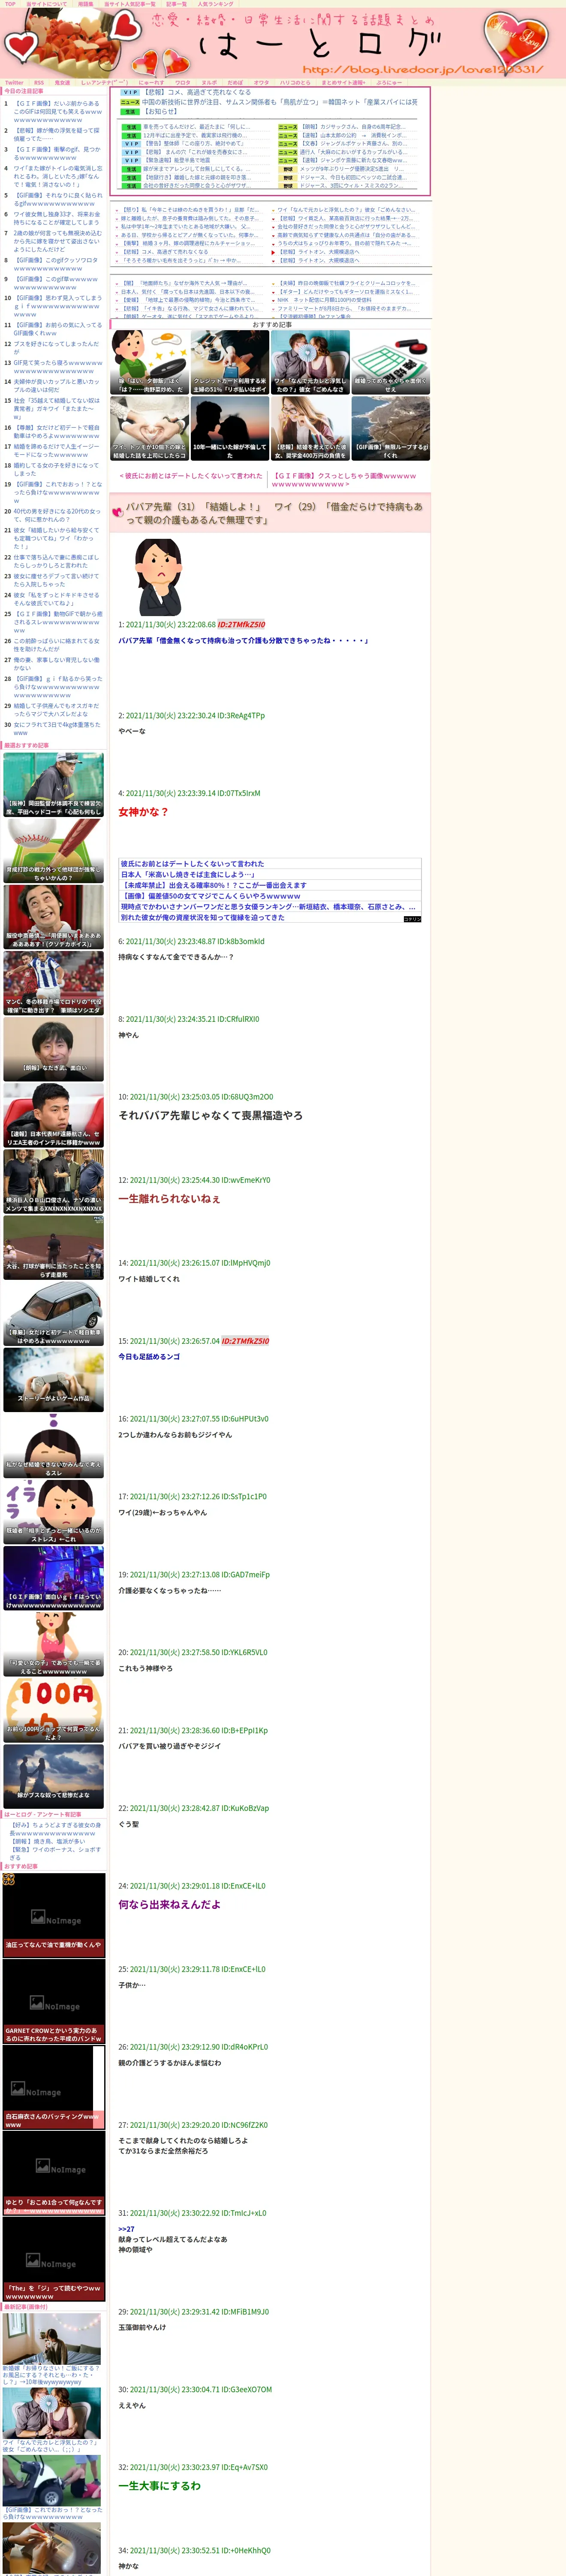Select the Twitter link in navigation row
566x2576 pixels.
tap(14, 82)
